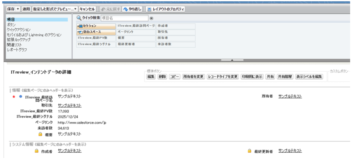Open the dropdown arrow next to 保存

click(18, 9)
